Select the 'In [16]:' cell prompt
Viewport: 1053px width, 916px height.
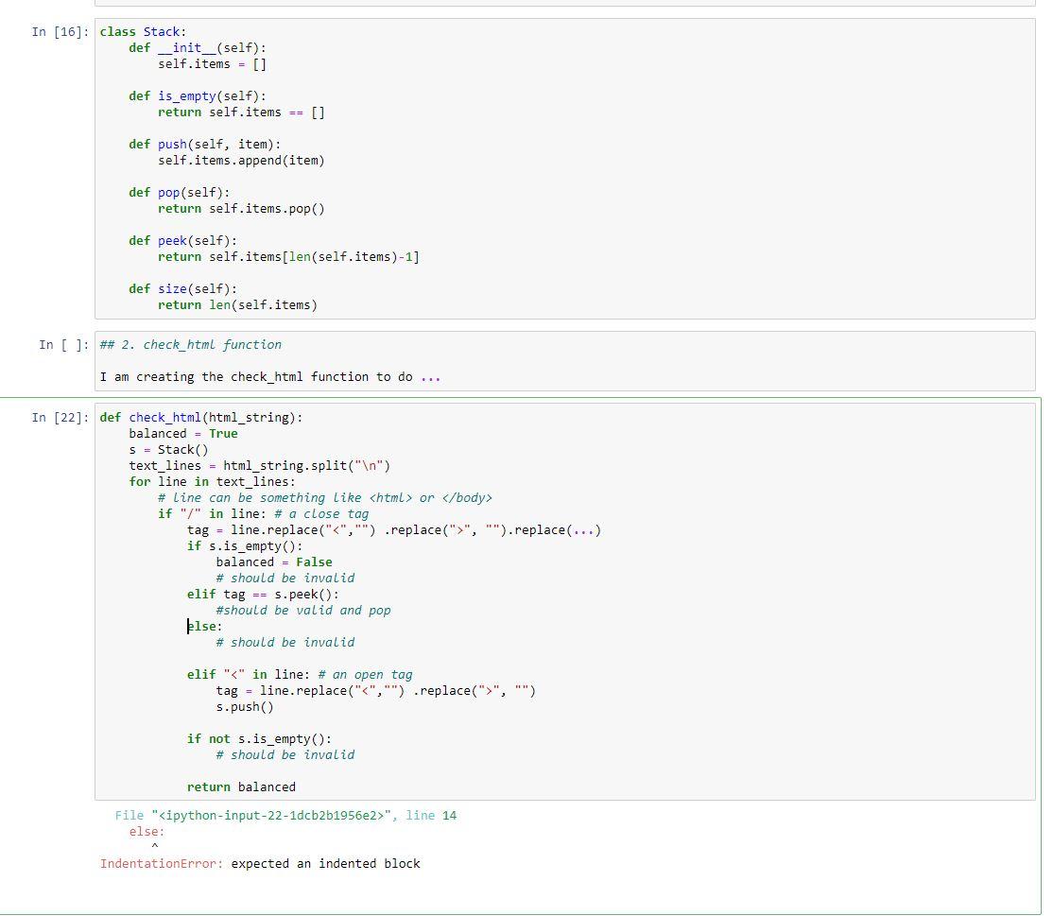(x=60, y=31)
